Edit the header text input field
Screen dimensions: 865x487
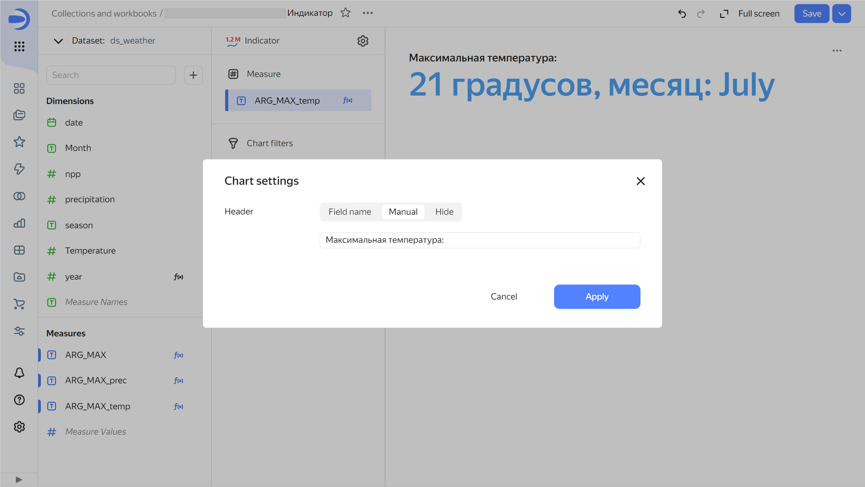tap(479, 240)
